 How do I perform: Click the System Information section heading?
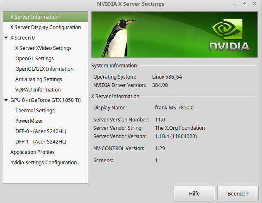114,66
